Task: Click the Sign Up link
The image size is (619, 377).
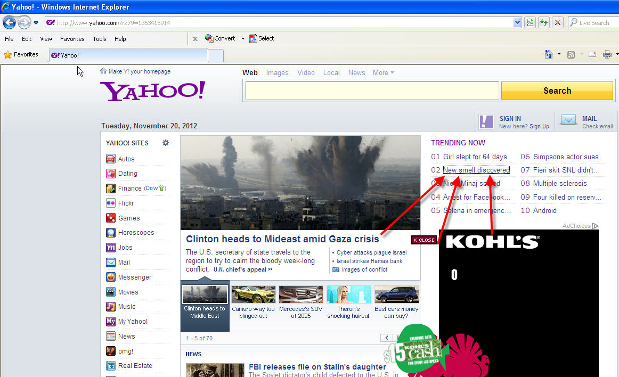Action: (539, 126)
